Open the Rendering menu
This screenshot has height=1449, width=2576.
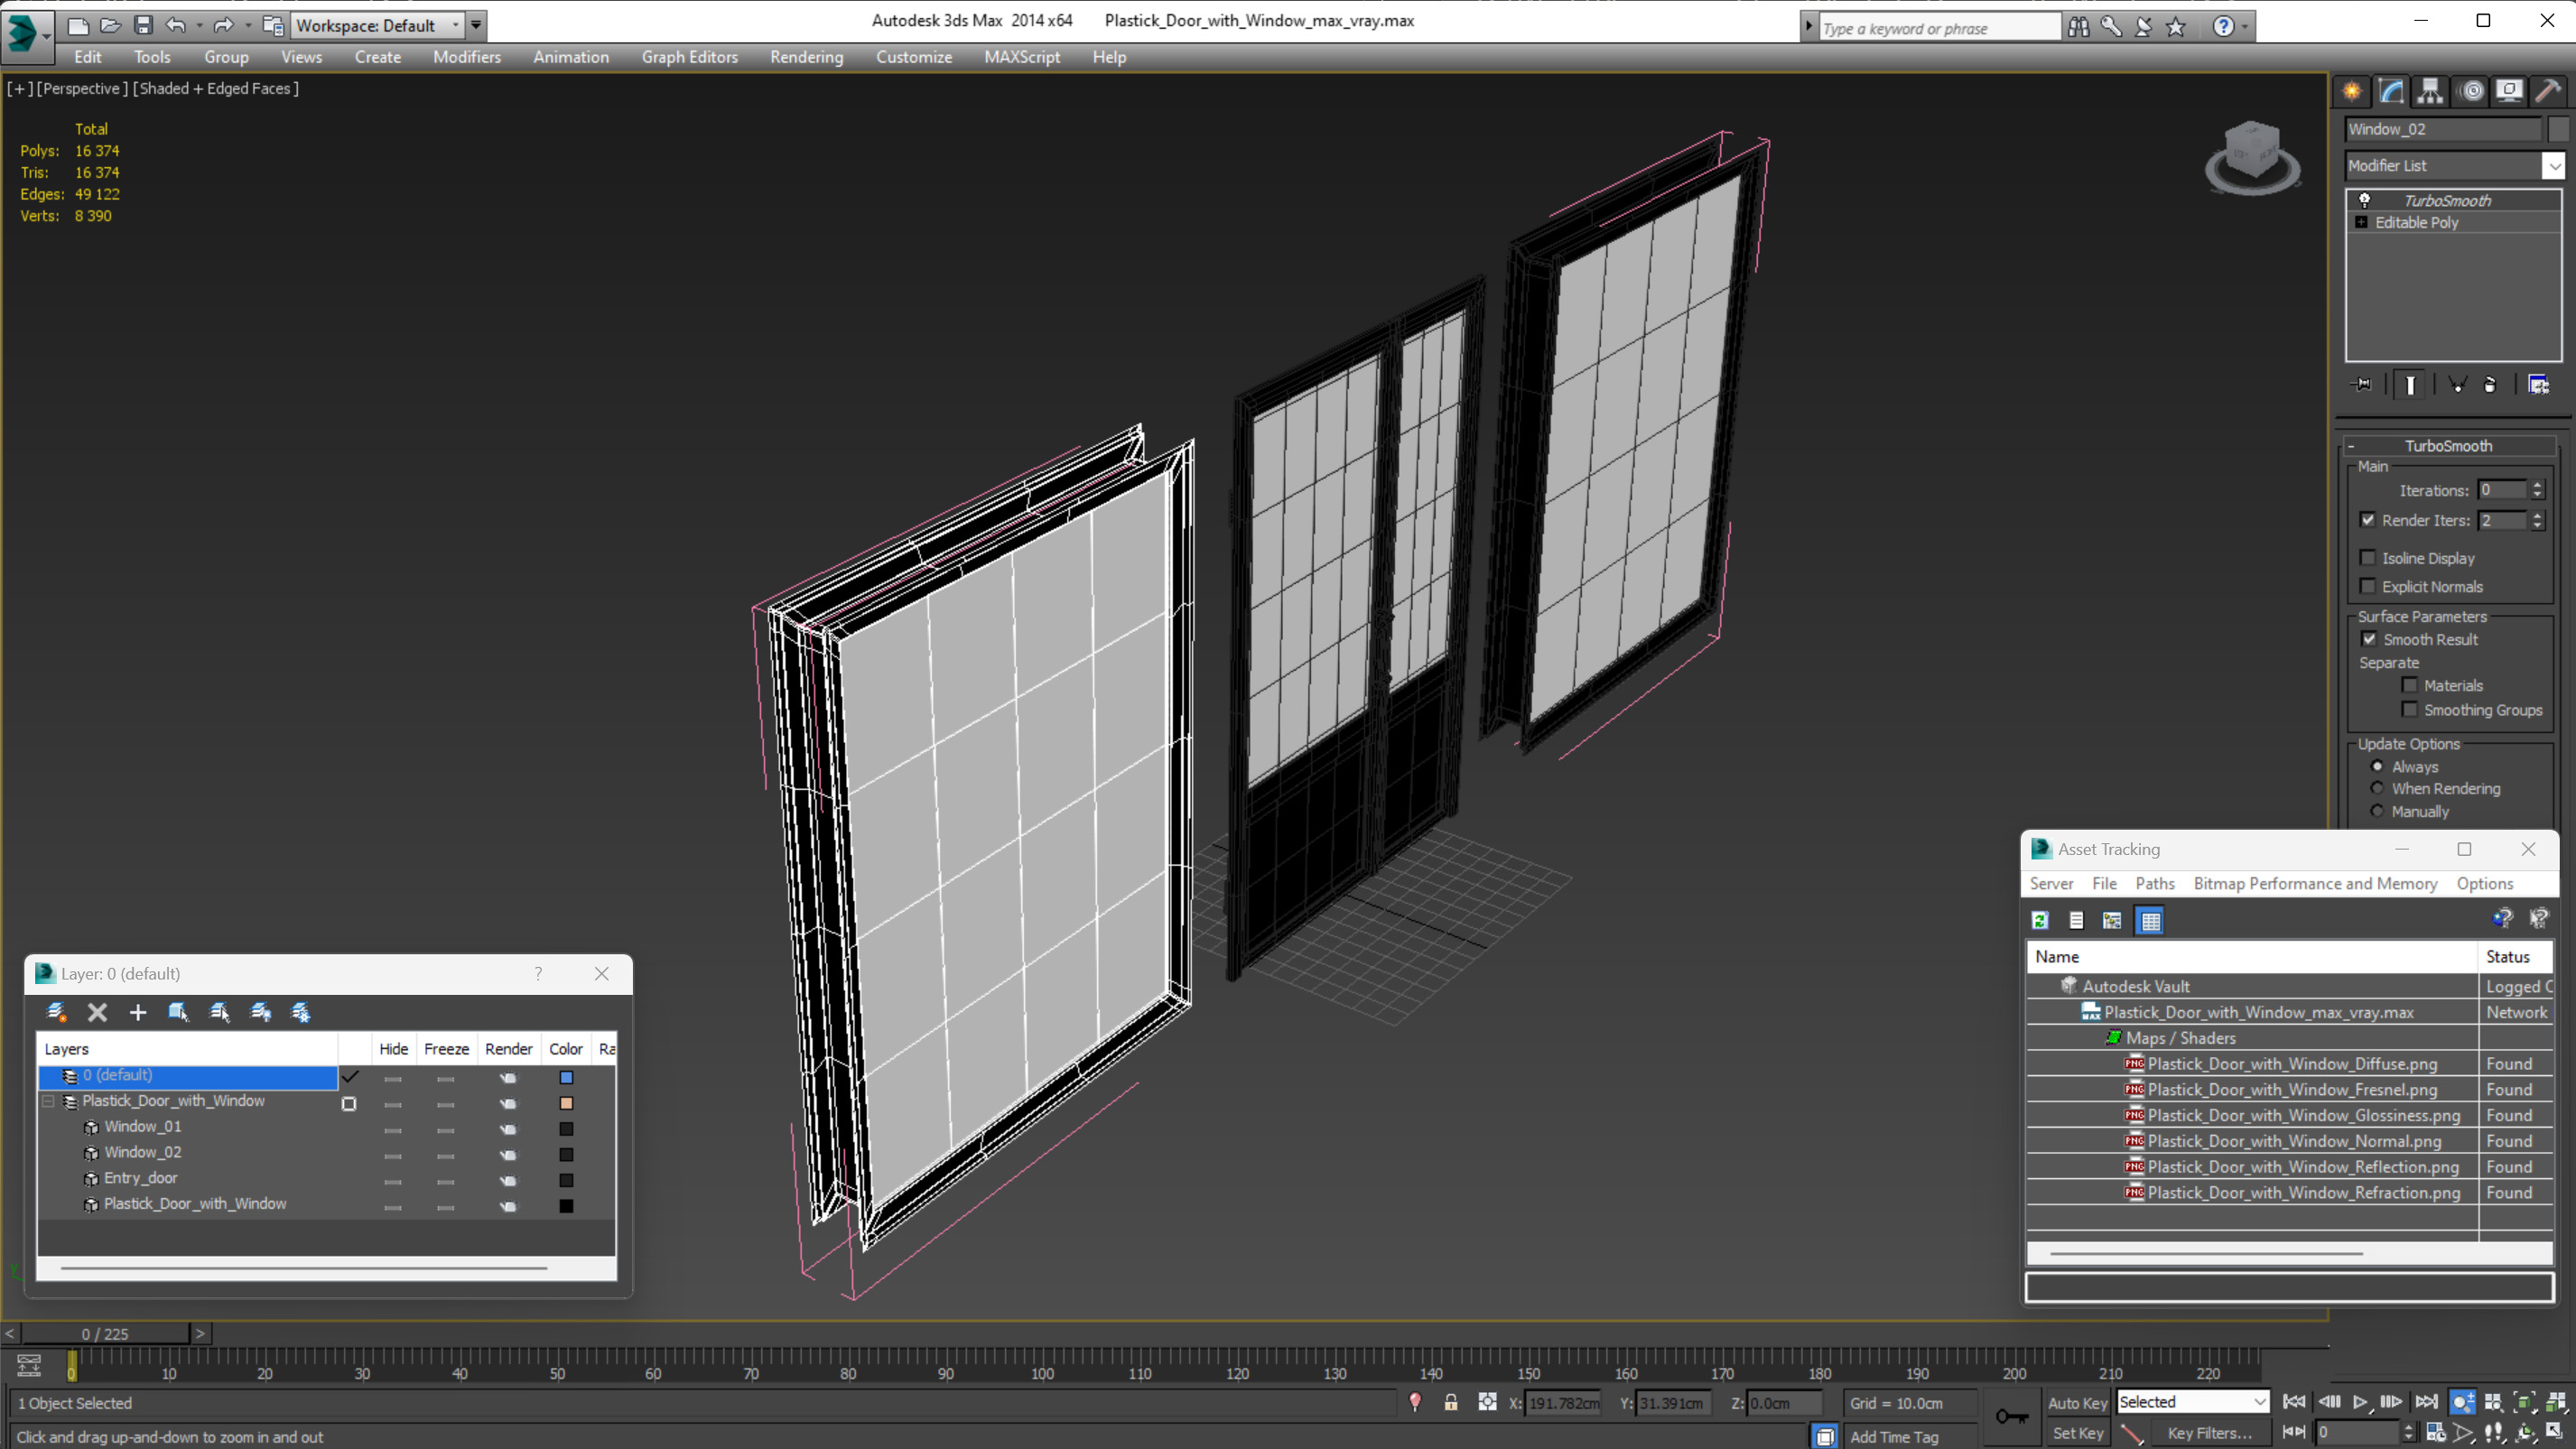(806, 57)
